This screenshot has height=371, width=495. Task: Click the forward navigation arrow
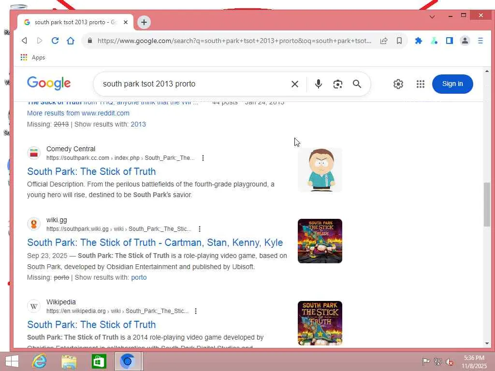click(x=40, y=41)
